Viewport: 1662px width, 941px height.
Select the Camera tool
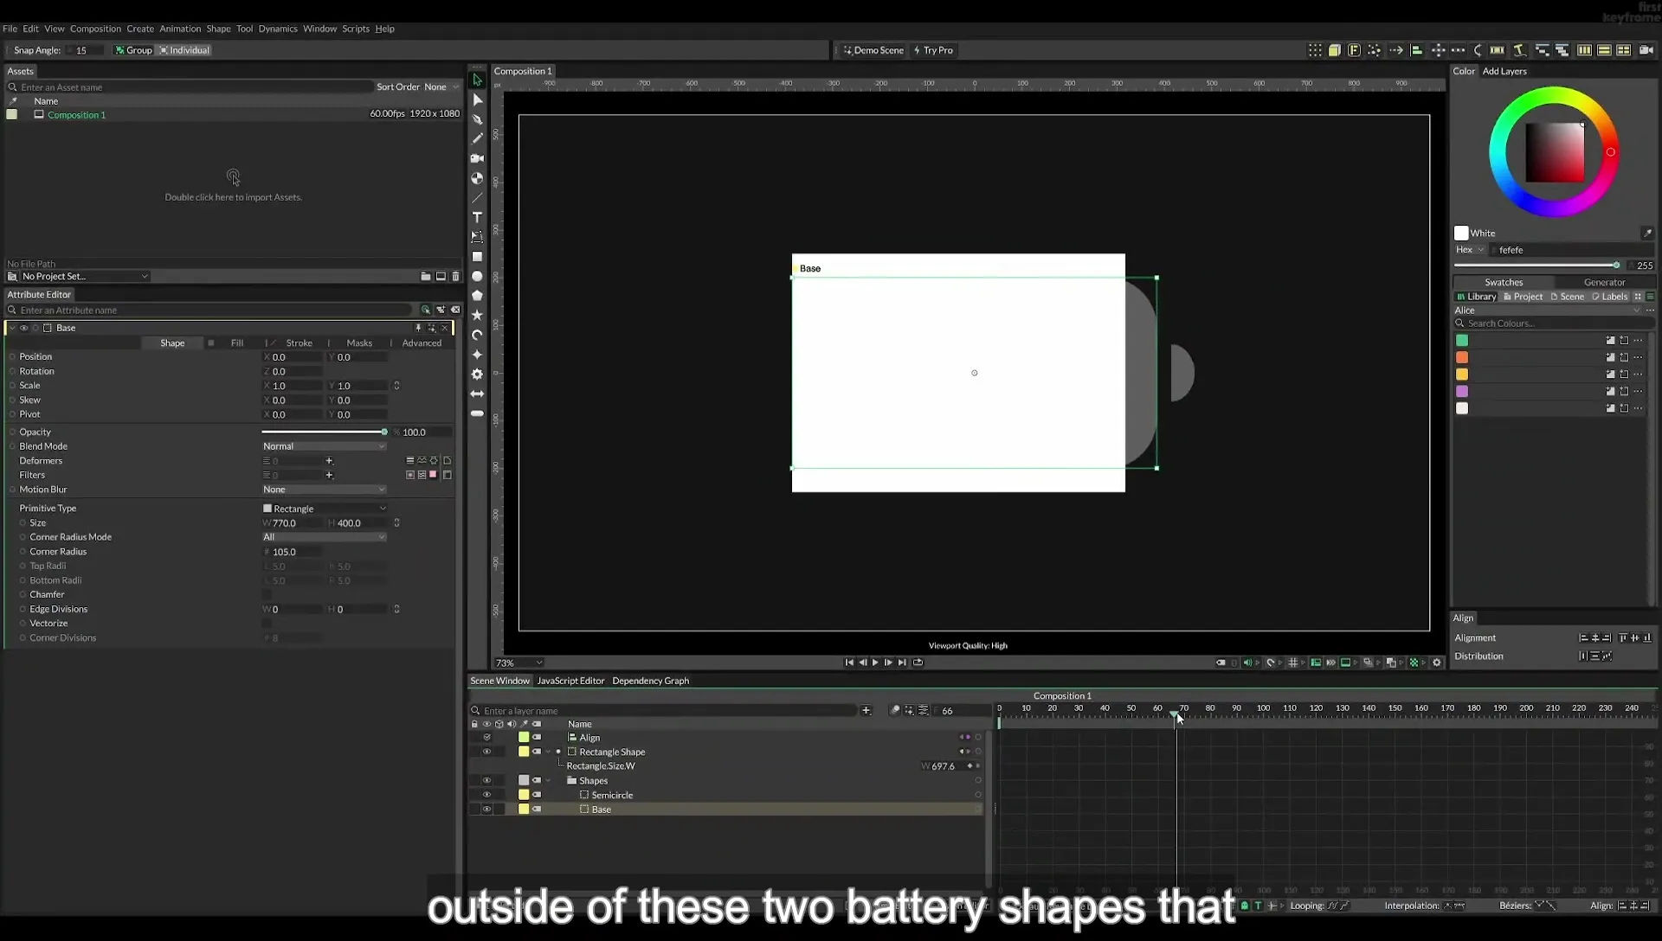pos(477,158)
